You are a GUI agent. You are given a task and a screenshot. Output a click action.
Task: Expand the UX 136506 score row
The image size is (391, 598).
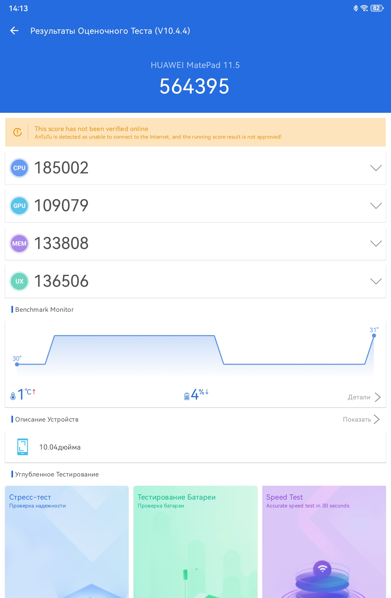coord(195,281)
